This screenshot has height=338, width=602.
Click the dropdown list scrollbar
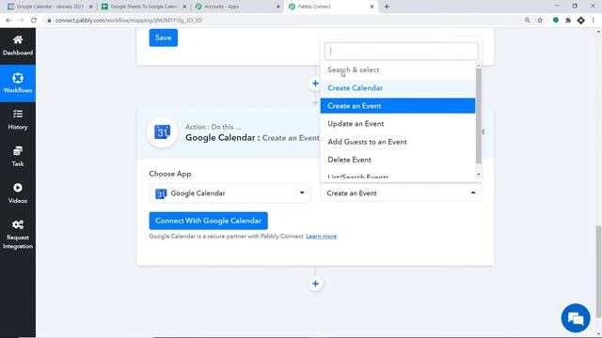point(479,116)
